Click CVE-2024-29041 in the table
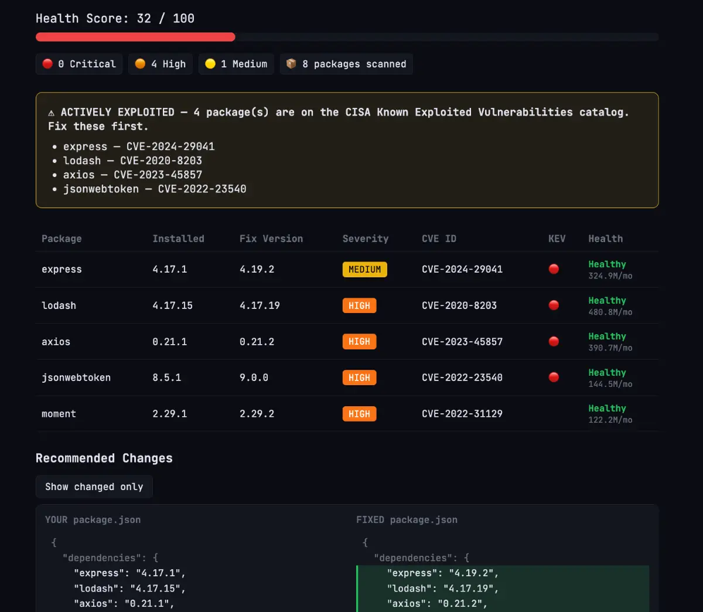This screenshot has width=703, height=612. 462,269
